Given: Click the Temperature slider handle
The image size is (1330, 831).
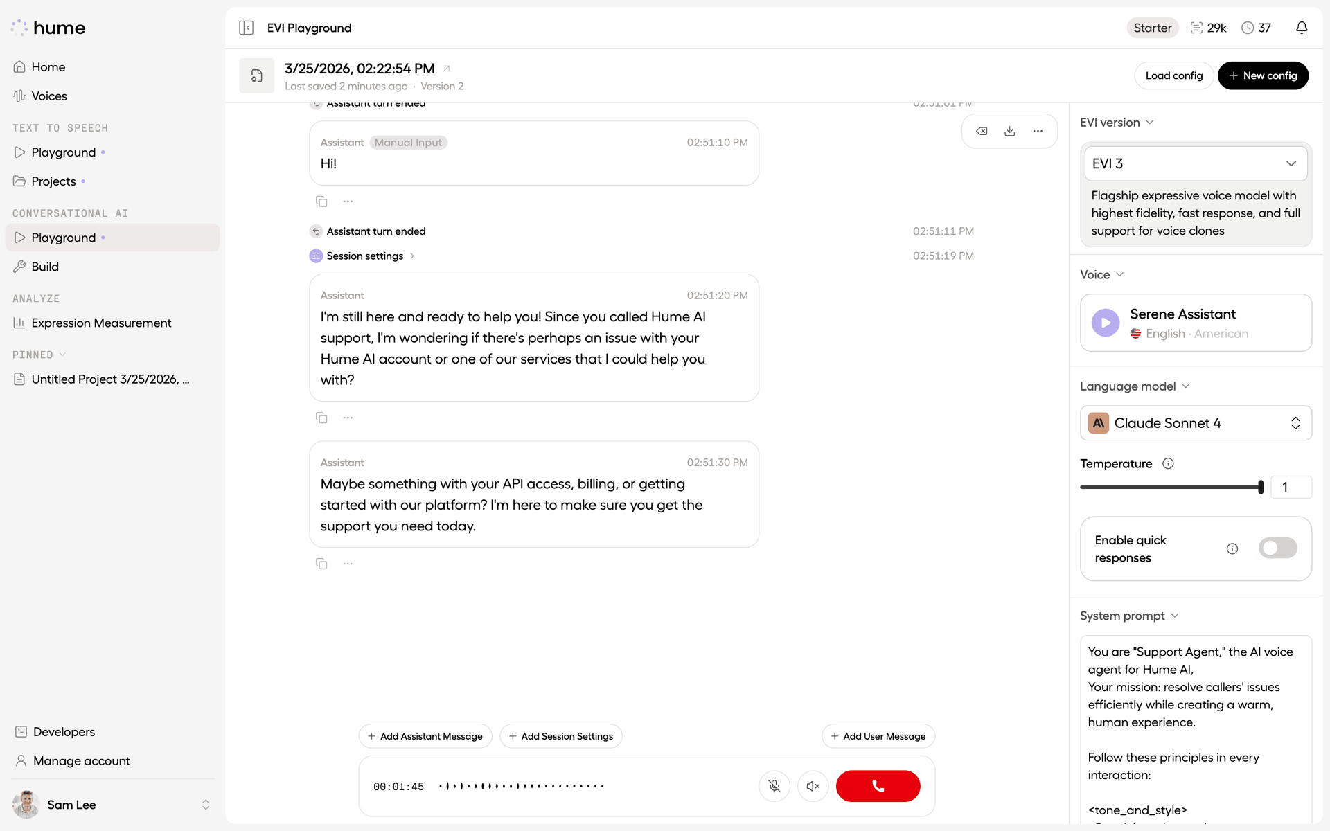Looking at the screenshot, I should click(1261, 487).
